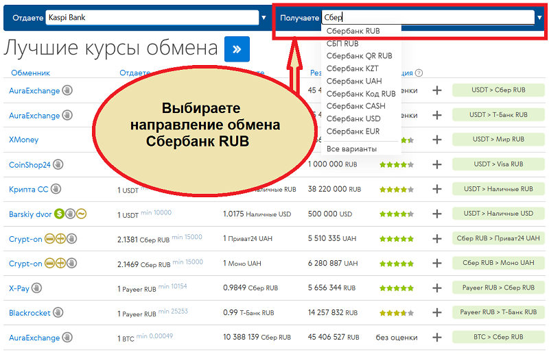Click Сбер RUB > Приват24 UAH button
This screenshot has width=549, height=354.
[498, 238]
